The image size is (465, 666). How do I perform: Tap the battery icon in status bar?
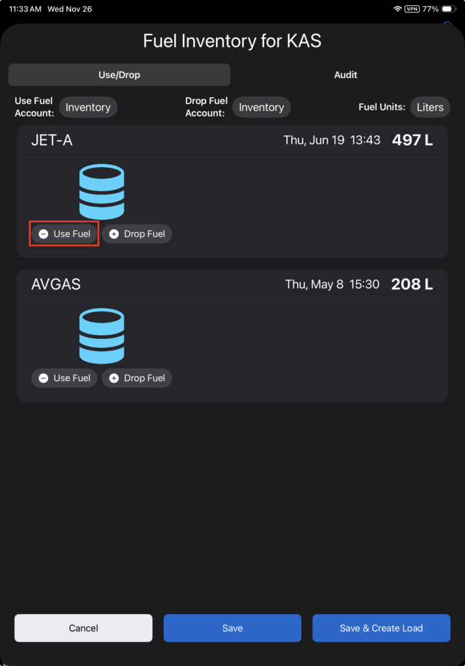[449, 9]
